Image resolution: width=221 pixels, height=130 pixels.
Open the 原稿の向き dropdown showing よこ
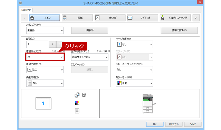45,70
